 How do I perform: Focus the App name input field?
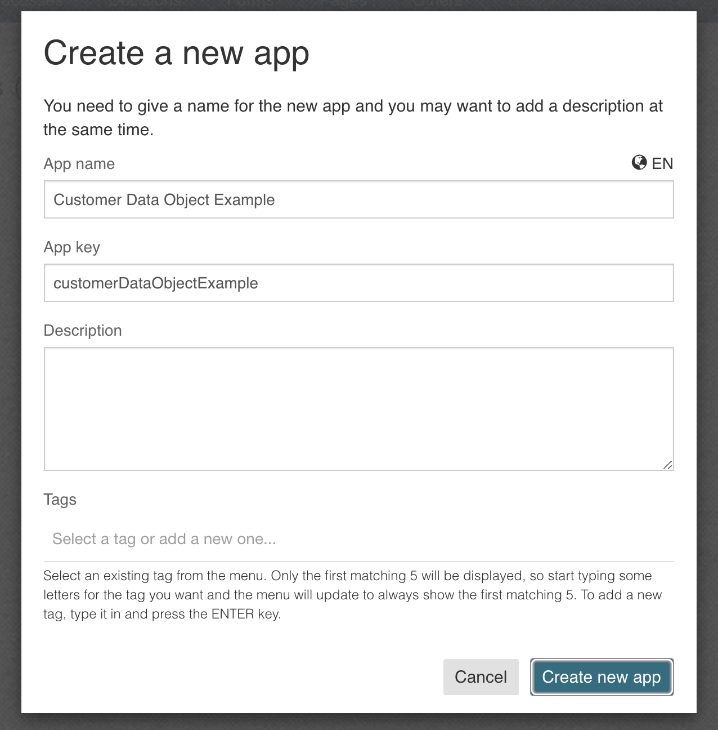pos(358,199)
